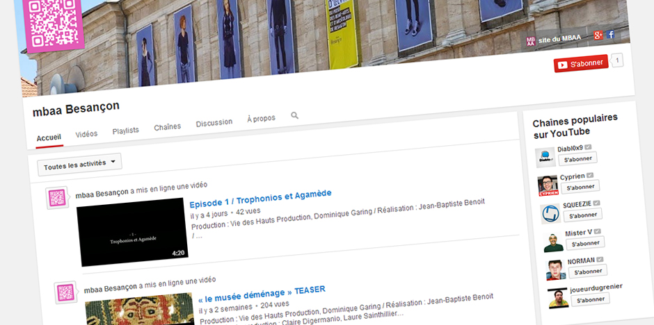Open the Toutes les activités dropdown
This screenshot has width=654, height=325.
click(79, 165)
